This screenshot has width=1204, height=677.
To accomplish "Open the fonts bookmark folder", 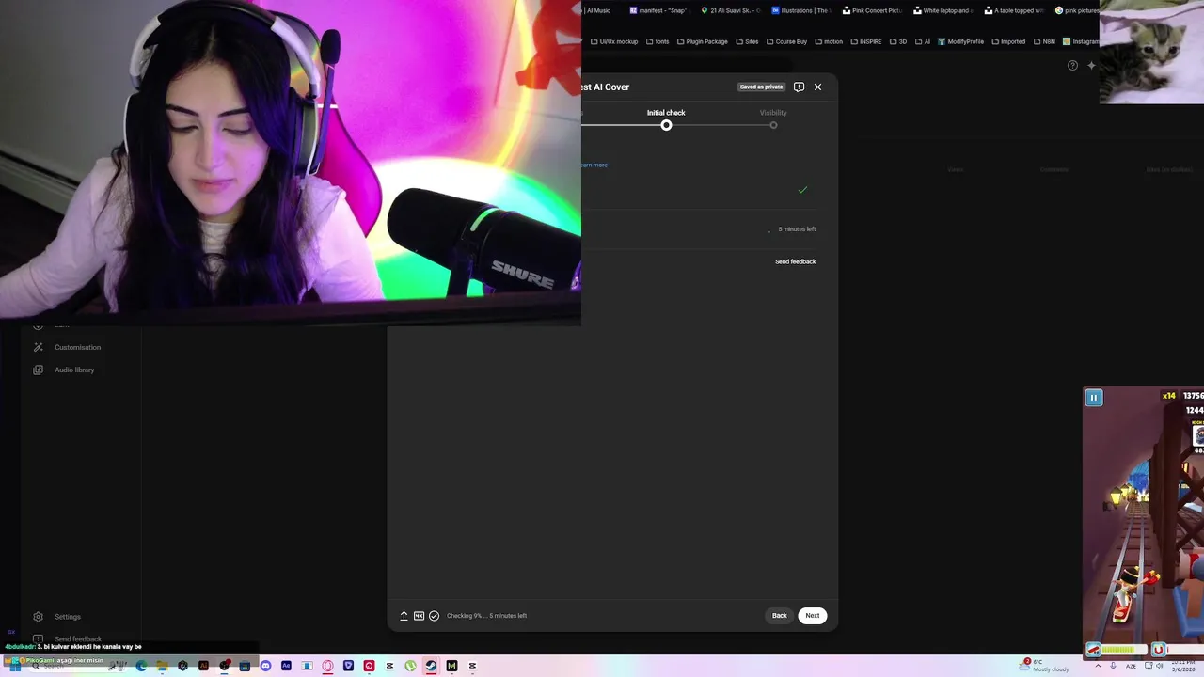I will click(657, 41).
